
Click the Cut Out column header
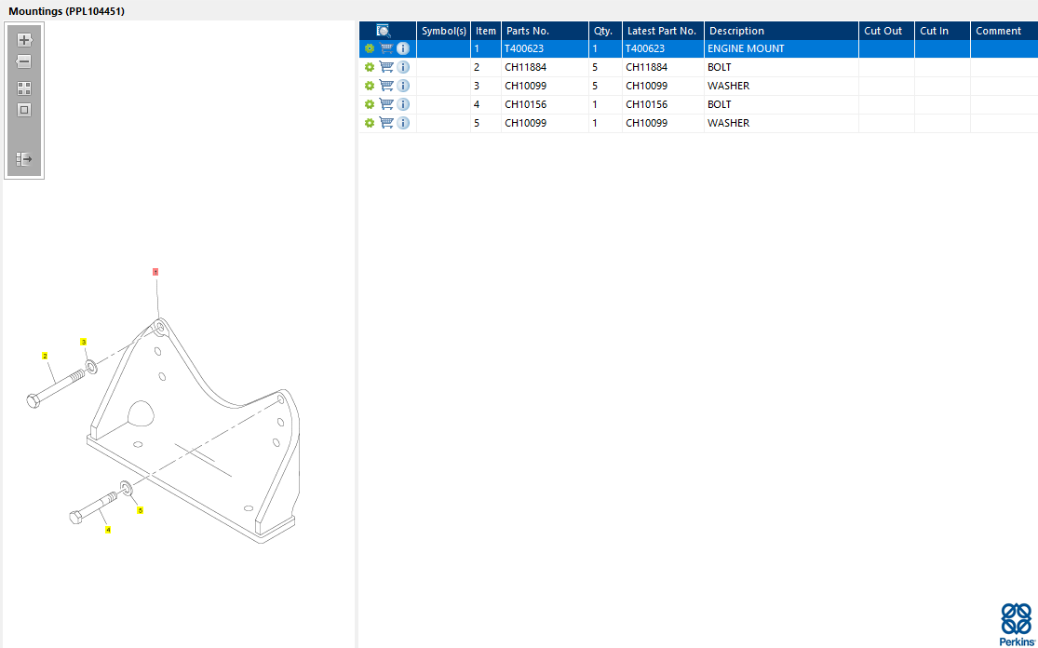coord(886,31)
